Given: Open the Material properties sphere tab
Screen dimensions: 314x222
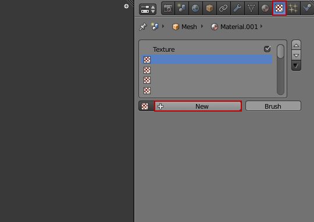Looking at the screenshot, I should pos(265,8).
